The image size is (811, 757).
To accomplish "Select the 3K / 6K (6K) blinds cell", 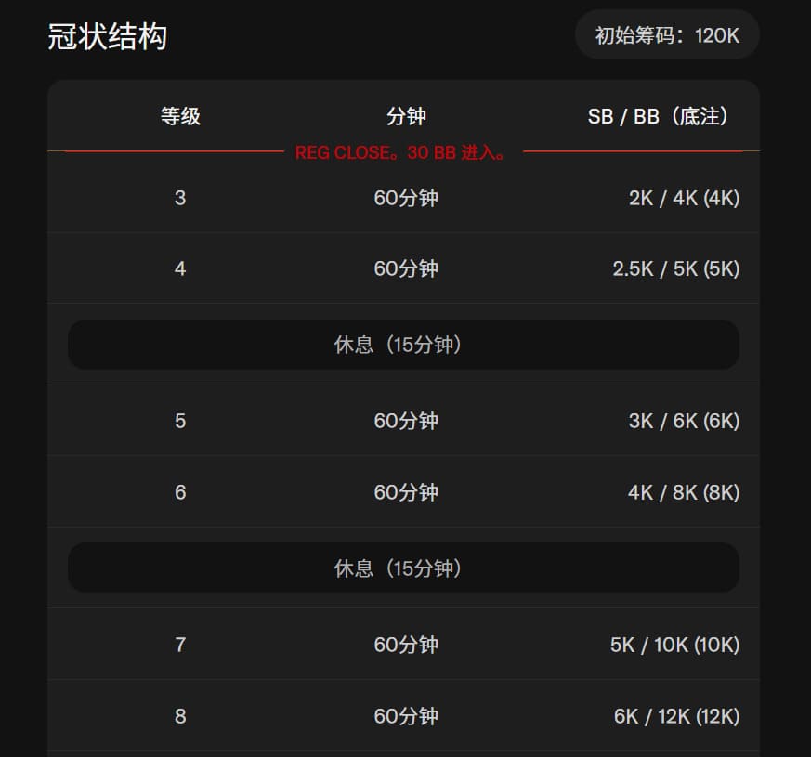I will coord(684,421).
